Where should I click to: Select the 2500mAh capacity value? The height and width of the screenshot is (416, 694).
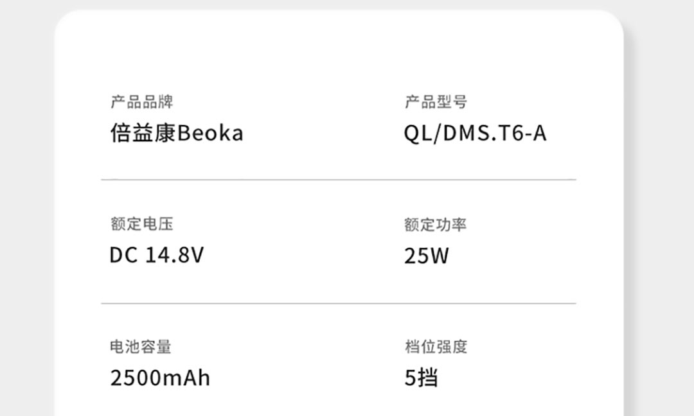pyautogui.click(x=160, y=378)
